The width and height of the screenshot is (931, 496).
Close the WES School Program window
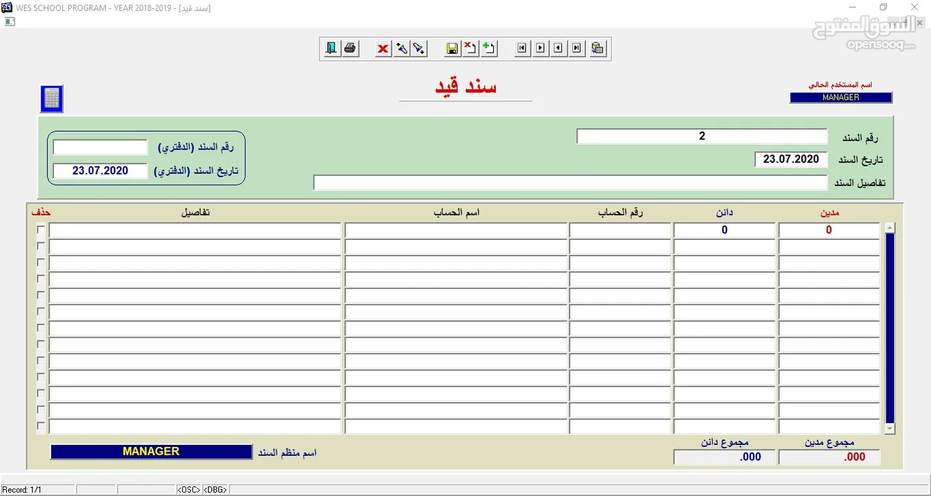click(915, 8)
